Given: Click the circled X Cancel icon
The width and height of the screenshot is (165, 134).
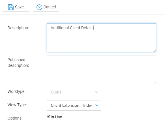Looking at the screenshot, I should click(39, 7).
